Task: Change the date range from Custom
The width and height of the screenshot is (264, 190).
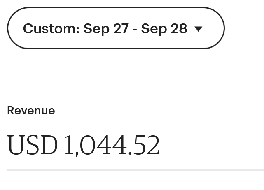Action: (115, 28)
